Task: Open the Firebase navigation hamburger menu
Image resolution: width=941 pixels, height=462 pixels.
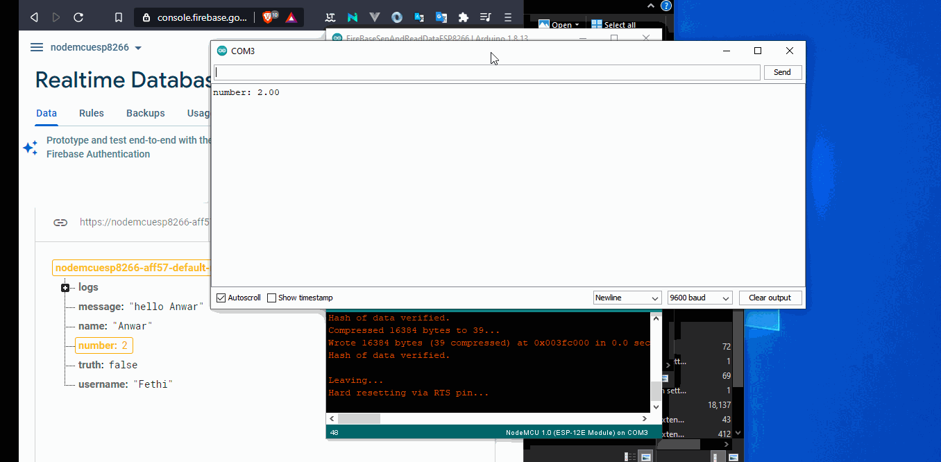Action: pos(37,48)
